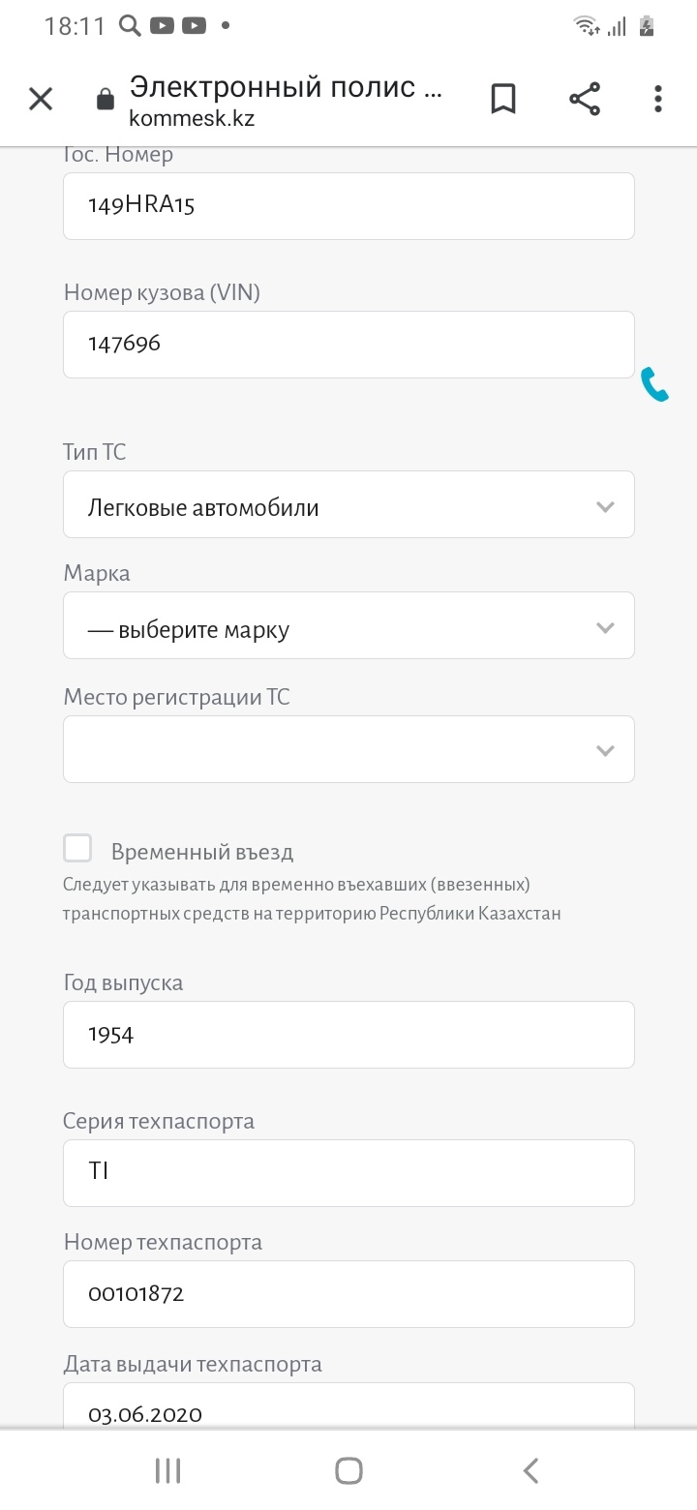Select the Год выпуска field

click(348, 1035)
